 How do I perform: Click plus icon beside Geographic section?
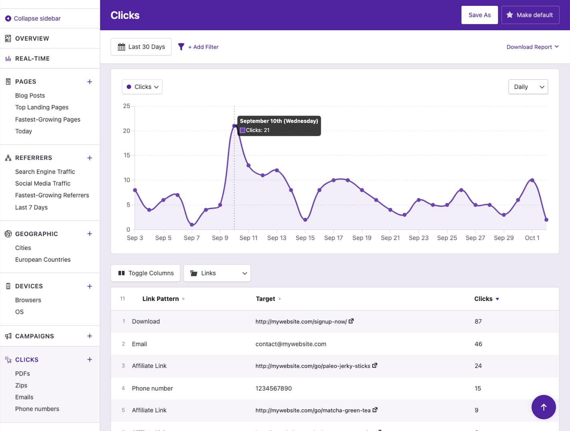(x=90, y=234)
